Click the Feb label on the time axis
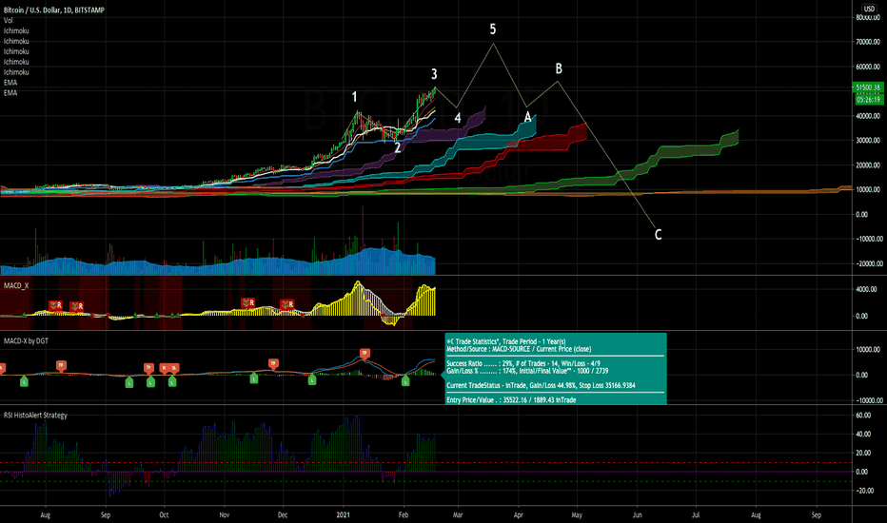The image size is (887, 523). tap(404, 515)
